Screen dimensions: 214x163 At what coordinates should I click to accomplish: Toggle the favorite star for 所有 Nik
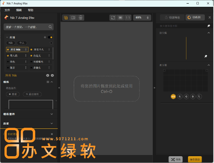8,50
